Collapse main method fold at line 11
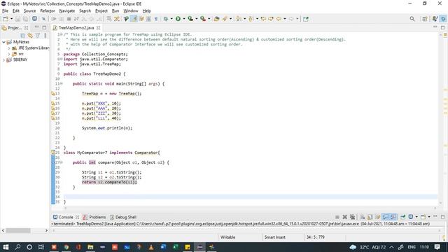The image size is (448, 252). coord(62,84)
